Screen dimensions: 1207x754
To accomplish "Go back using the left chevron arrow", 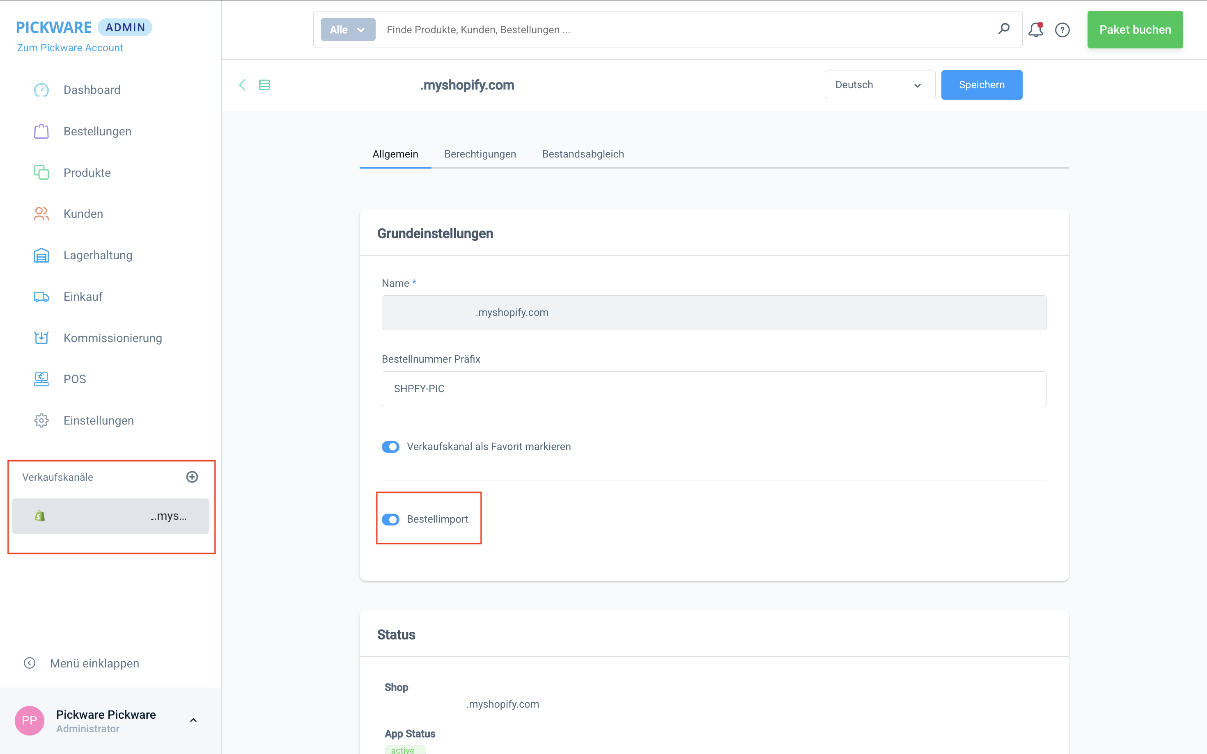I will point(243,85).
